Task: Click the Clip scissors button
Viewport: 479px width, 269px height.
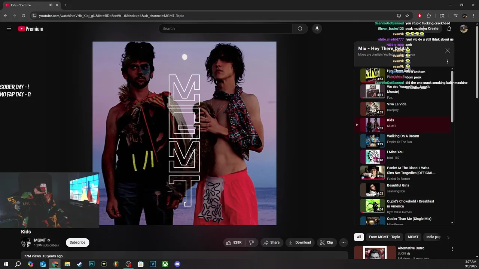Action: click(326, 242)
